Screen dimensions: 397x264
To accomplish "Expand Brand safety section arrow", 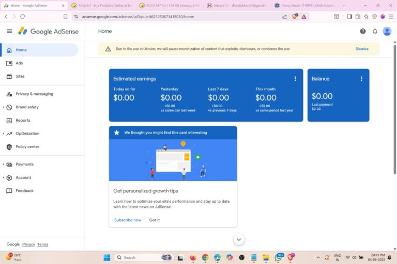I will click(x=4, y=107).
